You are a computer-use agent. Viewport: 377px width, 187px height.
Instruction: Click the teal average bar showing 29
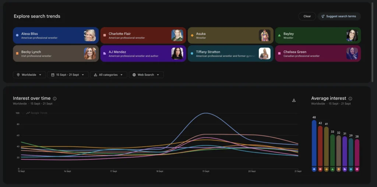[x=351, y=152]
